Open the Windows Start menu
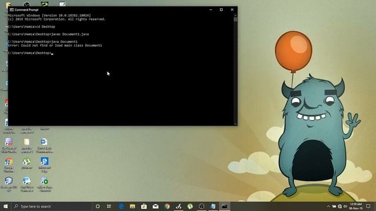The width and height of the screenshot is (376, 211). 5,206
